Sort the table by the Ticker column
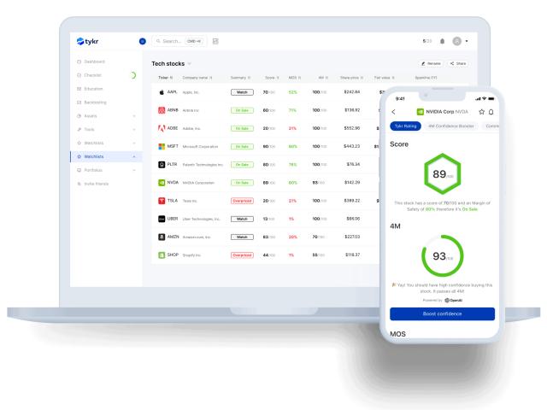The height and width of the screenshot is (410, 547). click(164, 78)
